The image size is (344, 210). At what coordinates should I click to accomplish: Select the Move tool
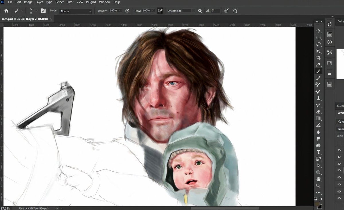click(318, 31)
